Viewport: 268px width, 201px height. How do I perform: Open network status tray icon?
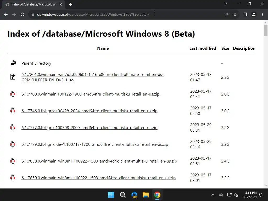coord(229,195)
